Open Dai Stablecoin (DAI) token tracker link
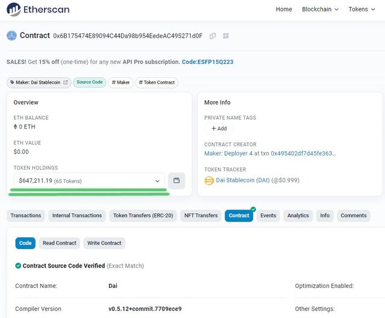This screenshot has width=385, height=318. [x=242, y=180]
